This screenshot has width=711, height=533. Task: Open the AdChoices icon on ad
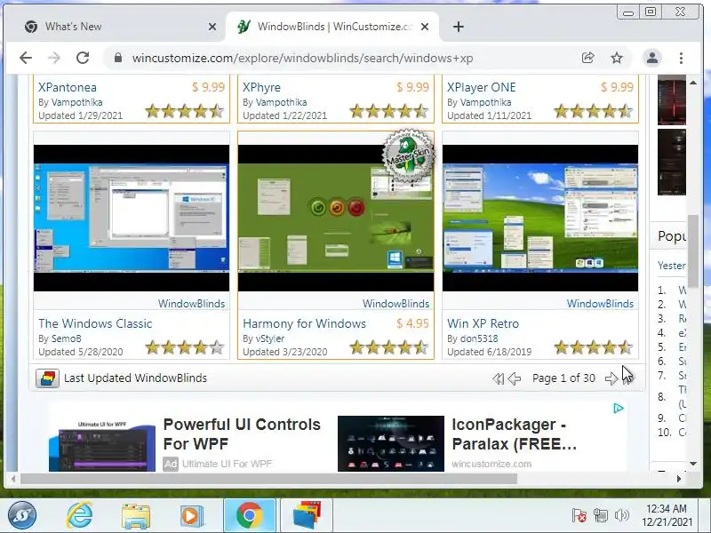[x=619, y=409]
